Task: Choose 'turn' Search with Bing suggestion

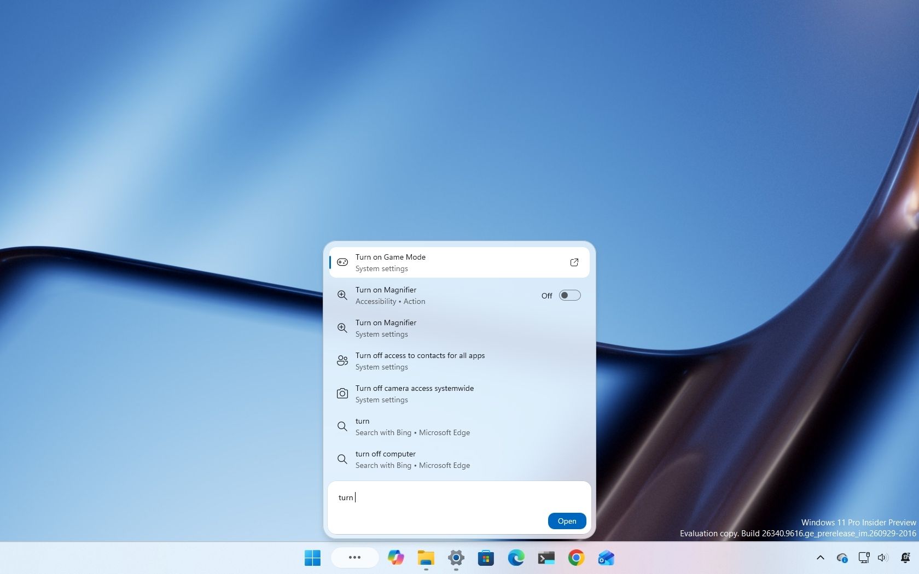Action: 459,426
